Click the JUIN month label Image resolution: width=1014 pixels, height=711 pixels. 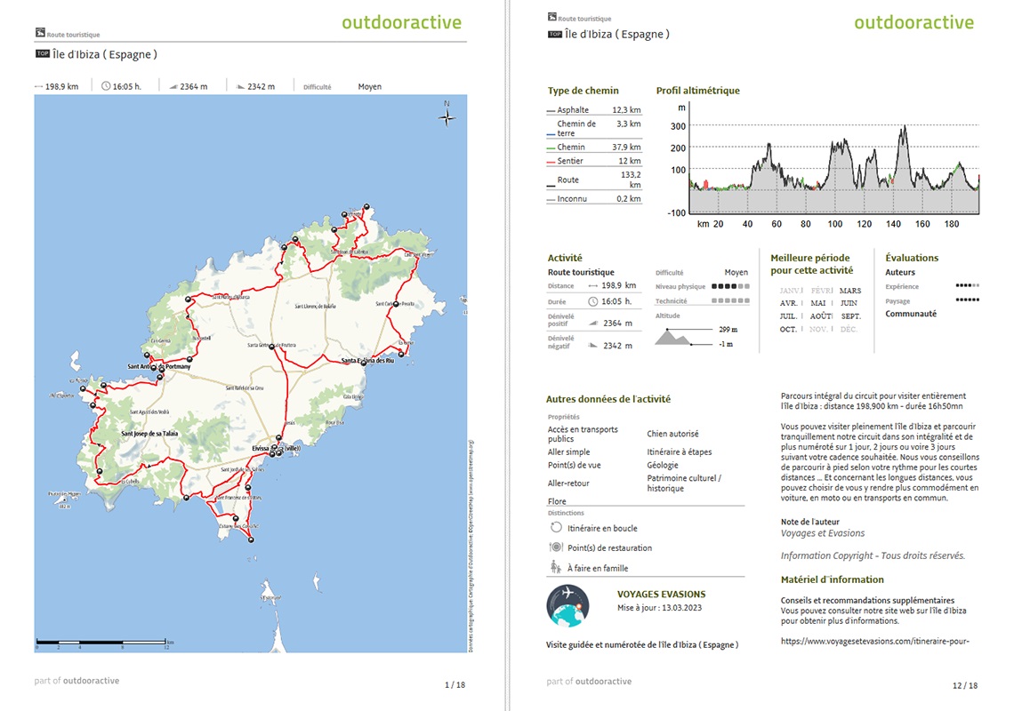(x=849, y=303)
